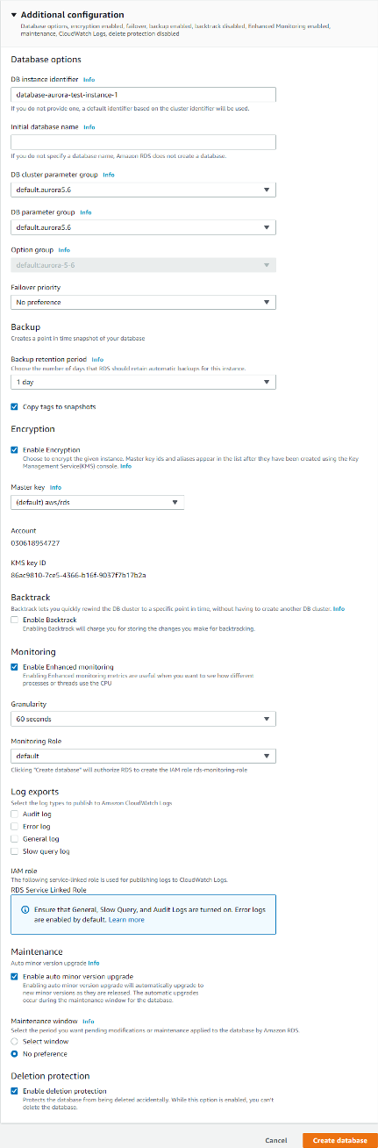The image size is (378, 1148).
Task: Toggle the Enable deletion protection checkbox
Action: click(x=14, y=1090)
